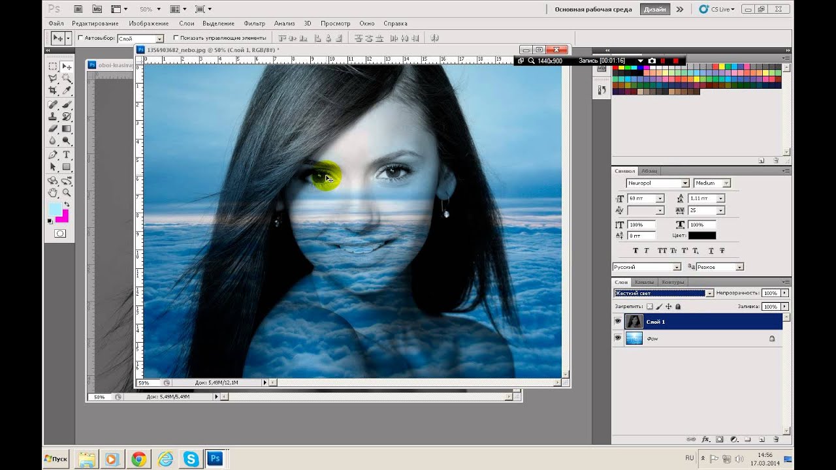The image size is (836, 470).
Task: Create a new layer
Action: pyautogui.click(x=762, y=440)
